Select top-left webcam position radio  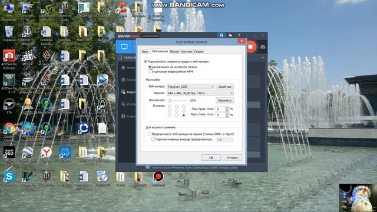[x=170, y=106]
